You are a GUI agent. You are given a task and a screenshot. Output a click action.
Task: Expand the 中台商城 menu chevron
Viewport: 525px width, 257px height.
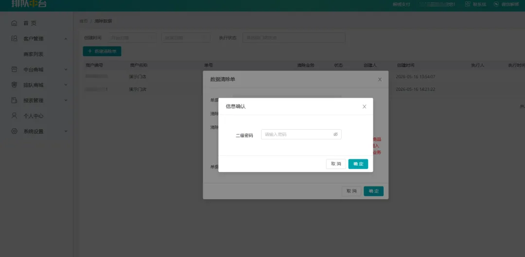coord(66,69)
